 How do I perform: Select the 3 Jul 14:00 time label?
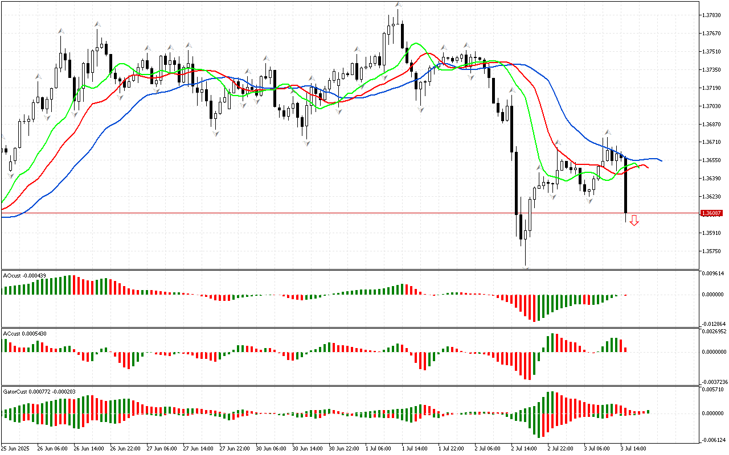[633, 448]
